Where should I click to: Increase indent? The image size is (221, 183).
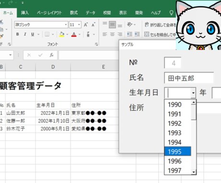pos(137,34)
